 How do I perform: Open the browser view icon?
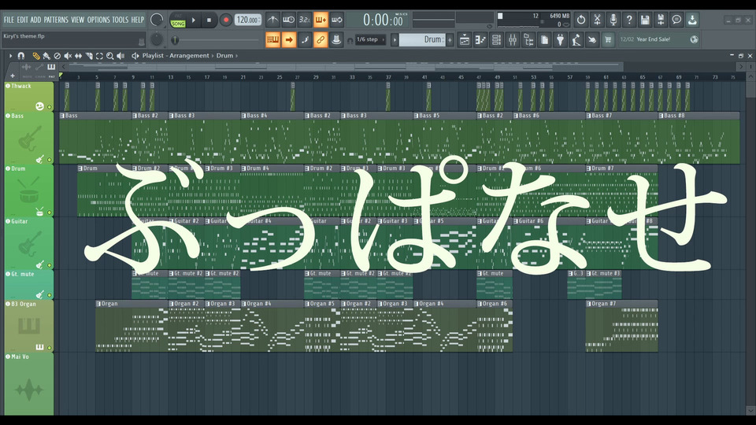coord(528,39)
